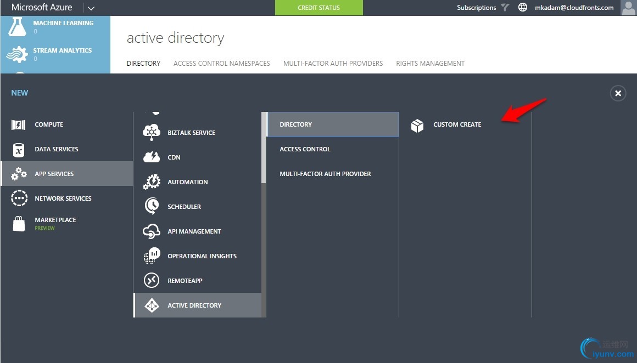Click the Network Services label
Image resolution: width=637 pixels, height=363 pixels.
click(x=63, y=198)
